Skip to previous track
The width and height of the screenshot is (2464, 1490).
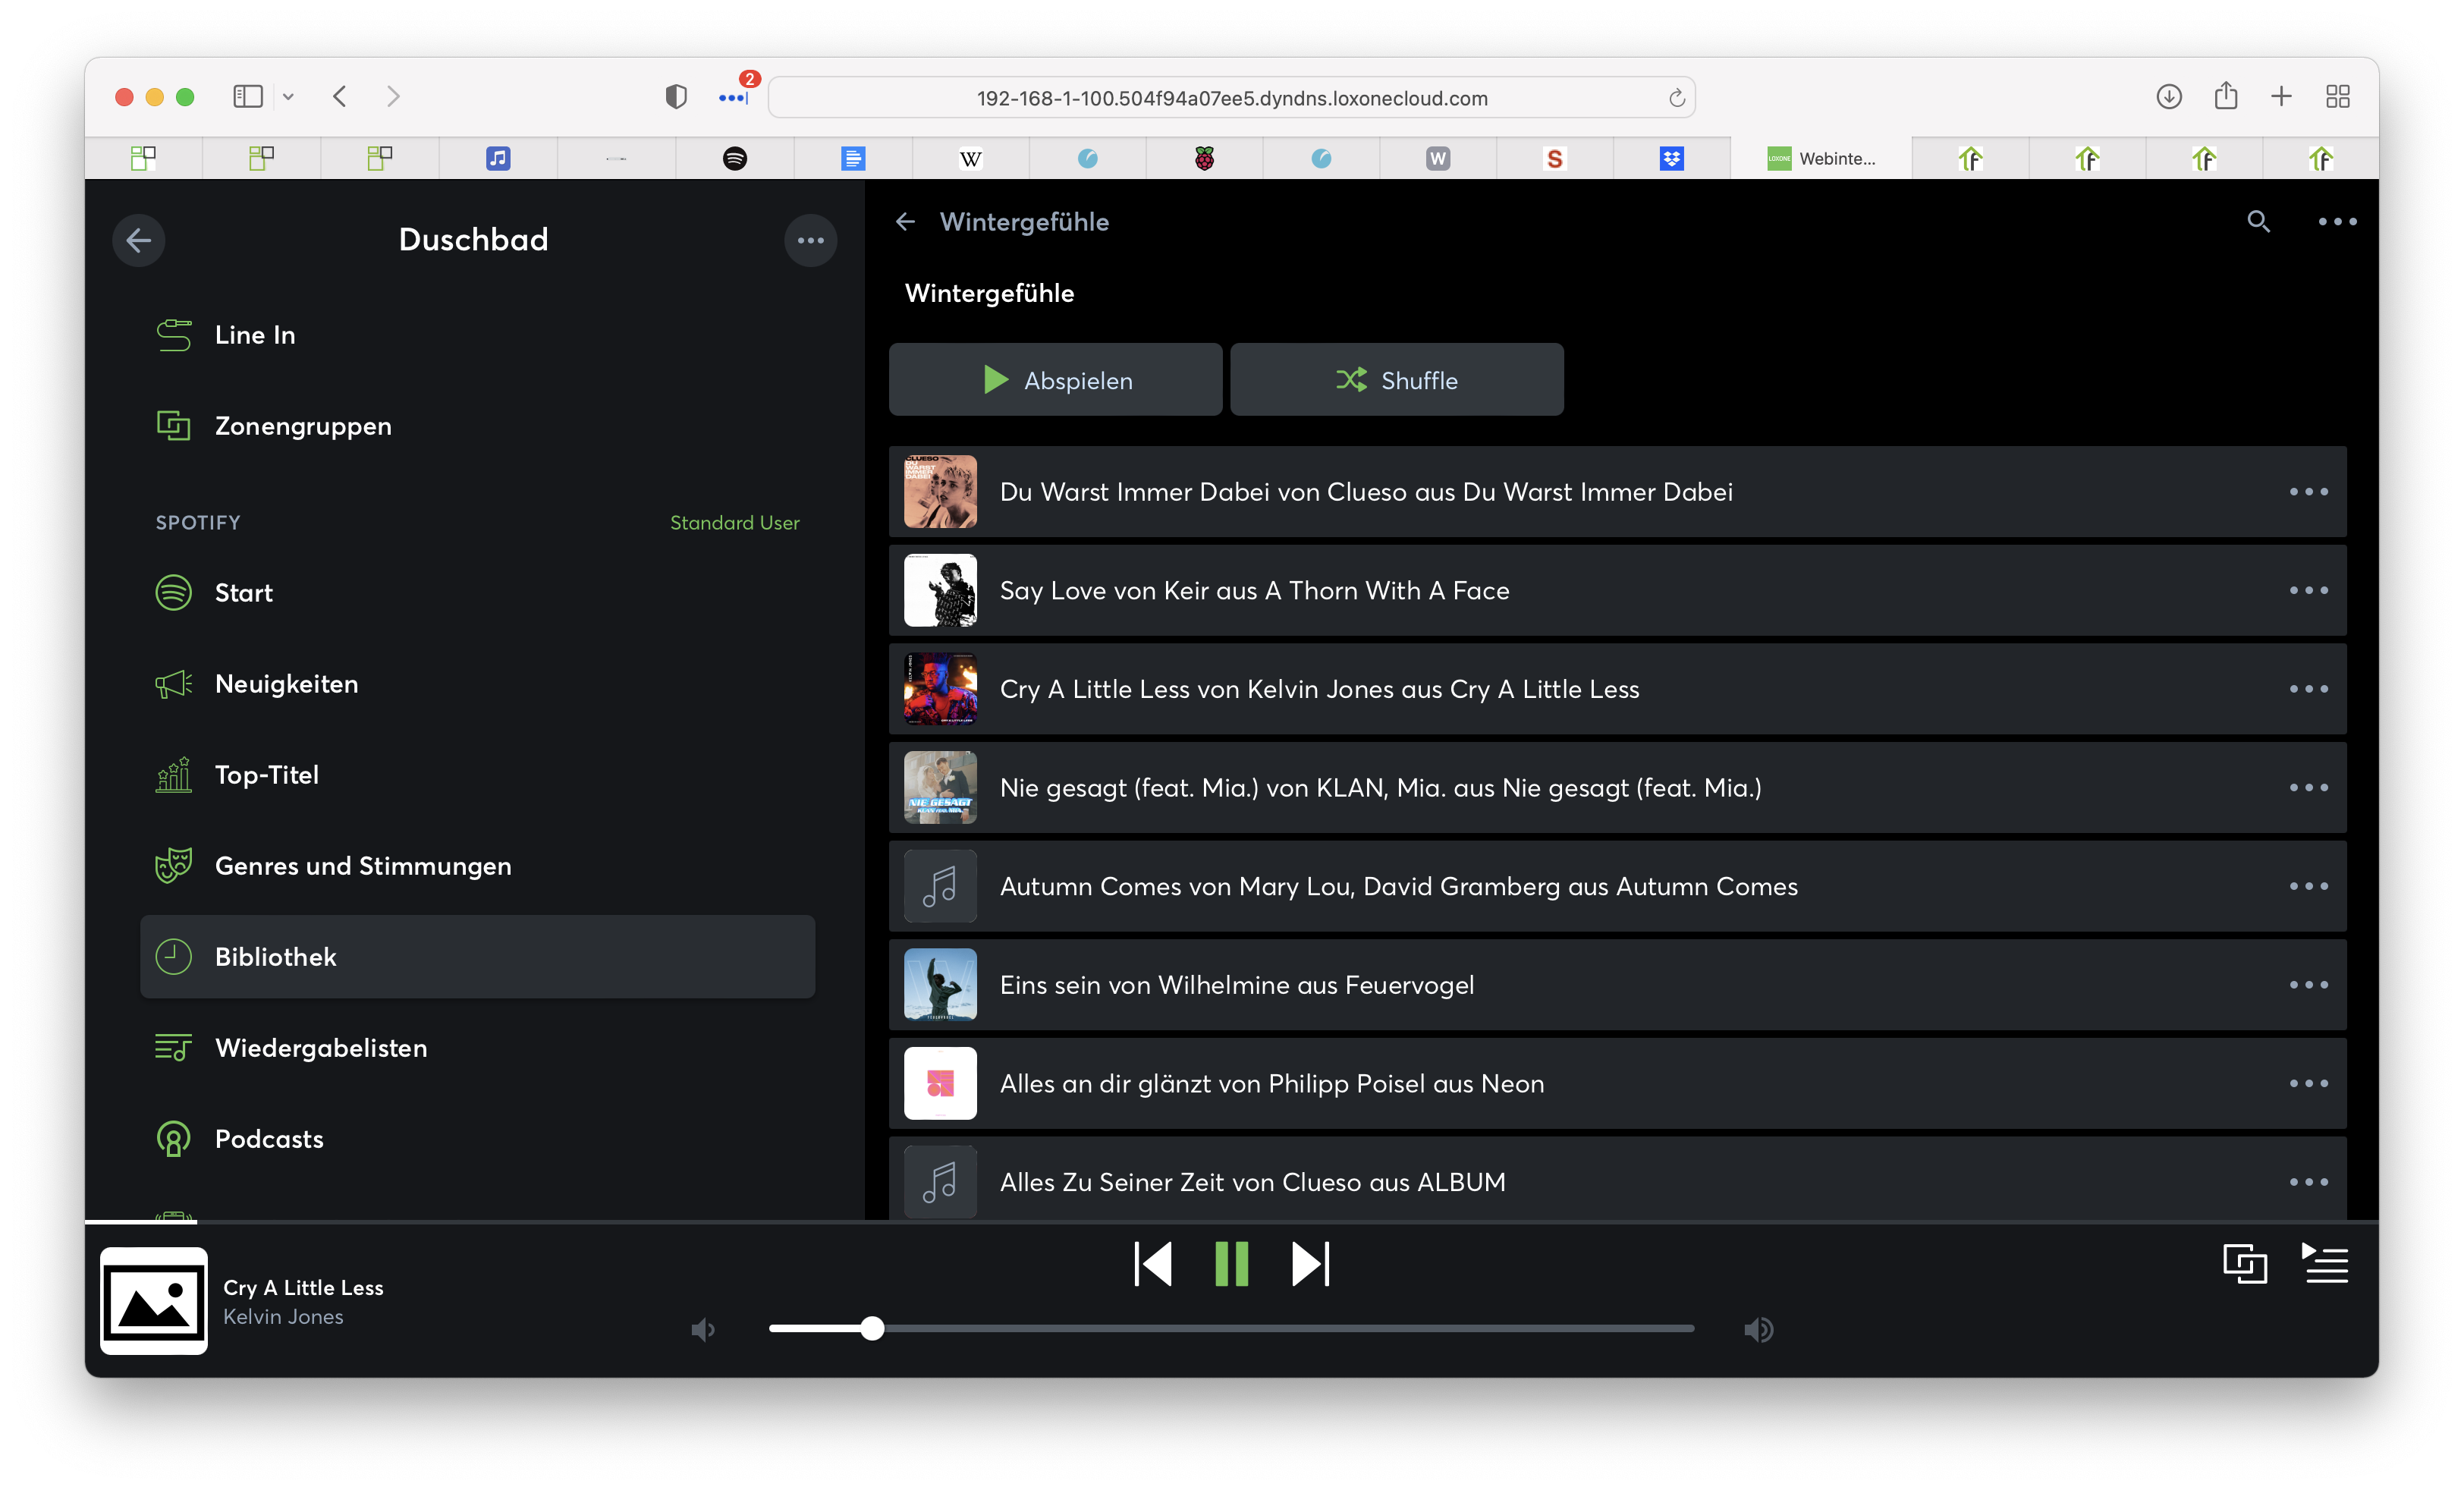click(x=1152, y=1264)
